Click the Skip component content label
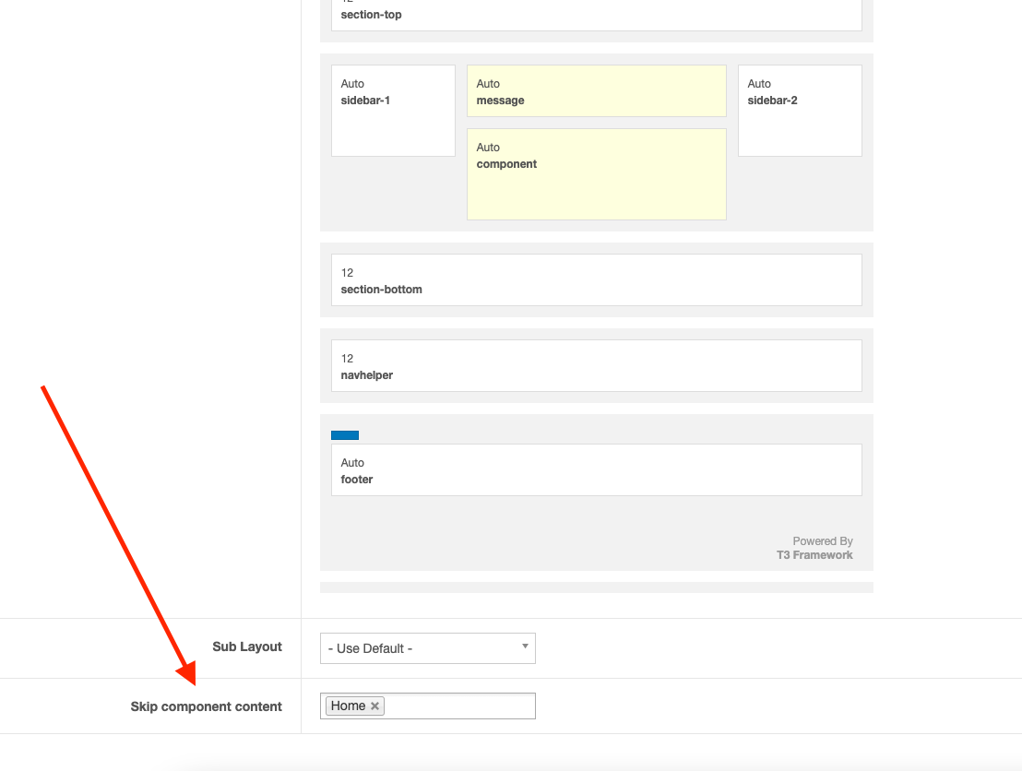The image size is (1022, 771). click(x=207, y=707)
